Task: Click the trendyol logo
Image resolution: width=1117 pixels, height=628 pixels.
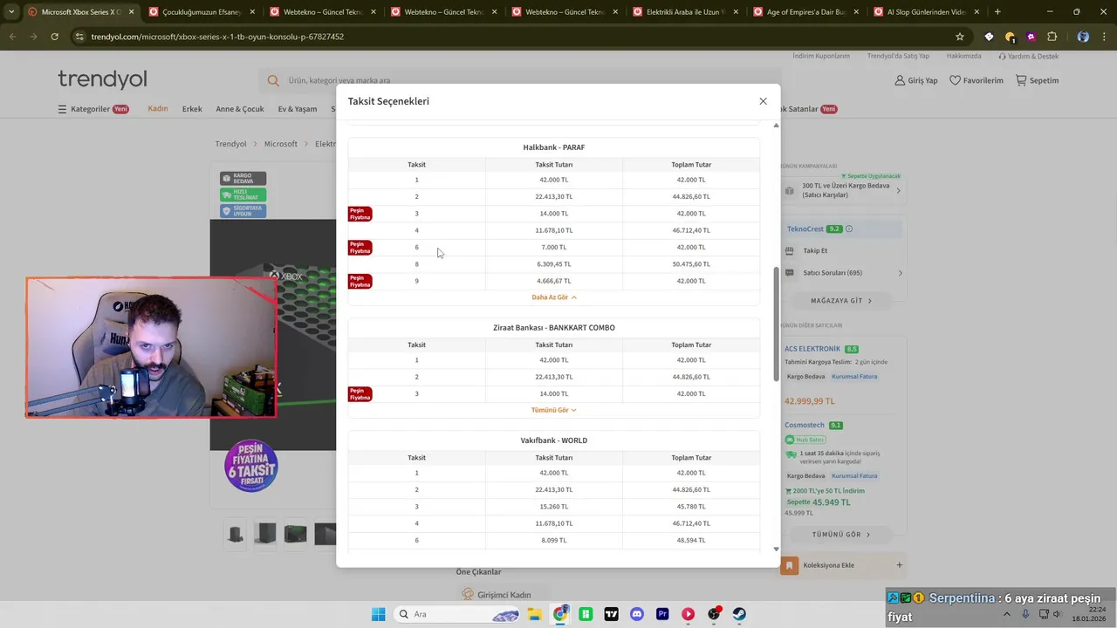Action: point(102,79)
